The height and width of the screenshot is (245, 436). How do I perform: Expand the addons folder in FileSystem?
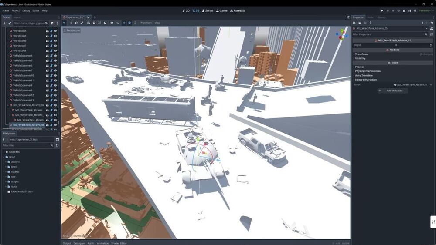6,162
